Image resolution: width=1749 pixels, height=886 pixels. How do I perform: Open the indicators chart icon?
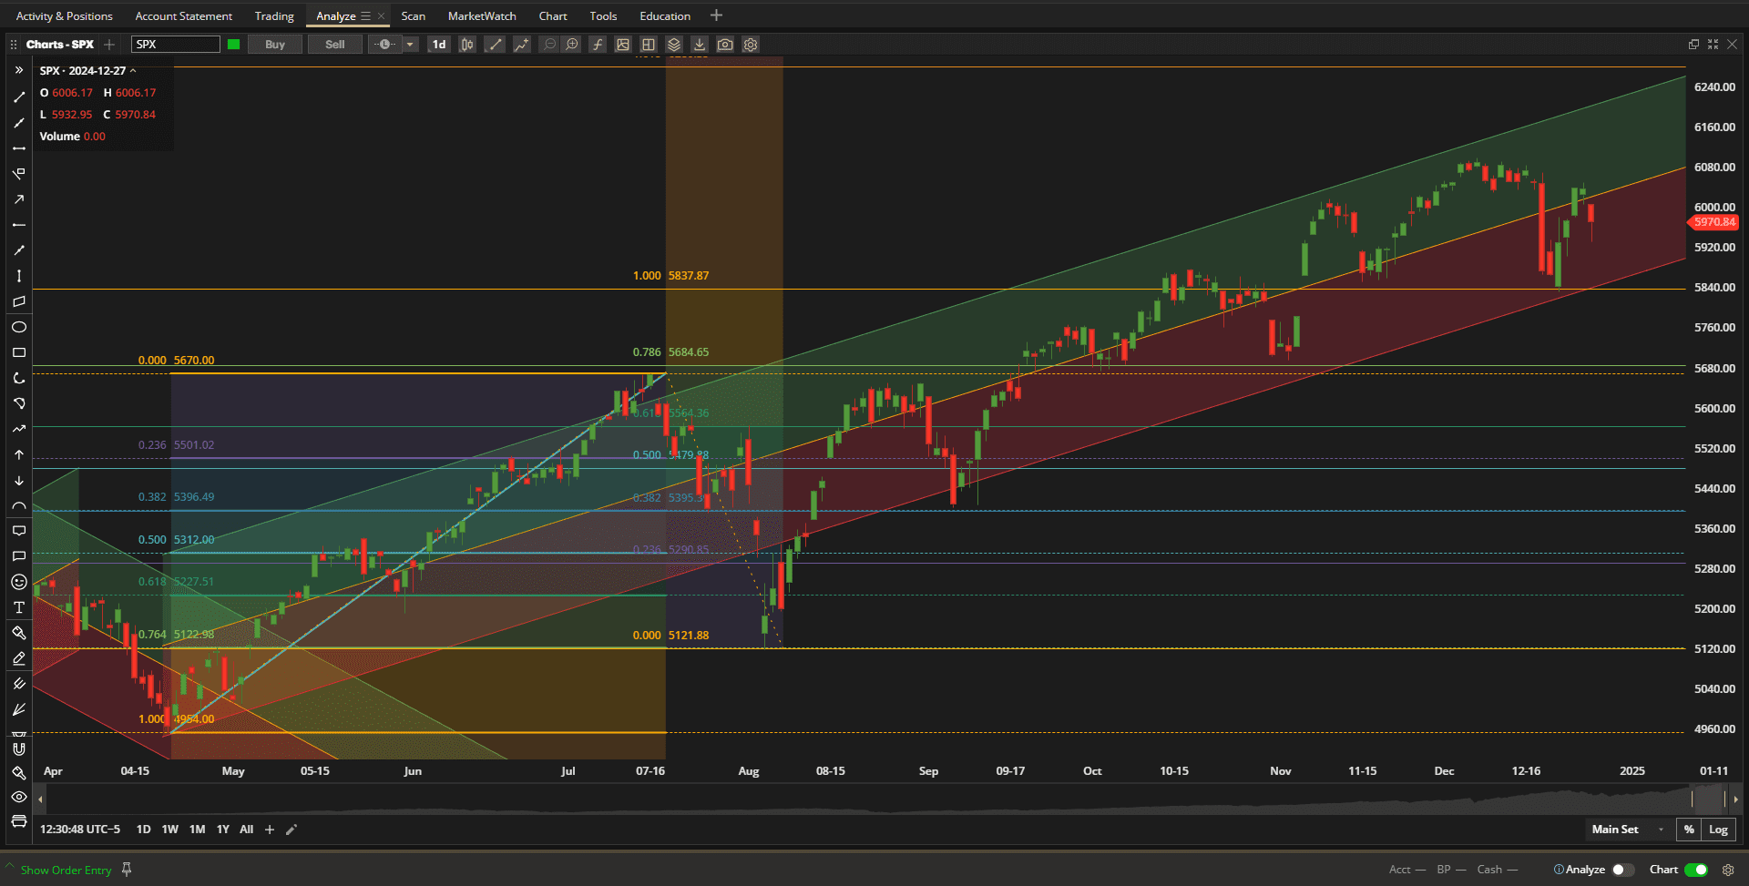pyautogui.click(x=522, y=45)
